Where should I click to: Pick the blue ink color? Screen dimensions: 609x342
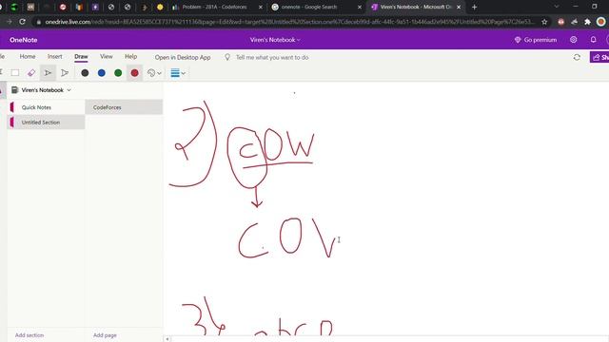tap(102, 73)
